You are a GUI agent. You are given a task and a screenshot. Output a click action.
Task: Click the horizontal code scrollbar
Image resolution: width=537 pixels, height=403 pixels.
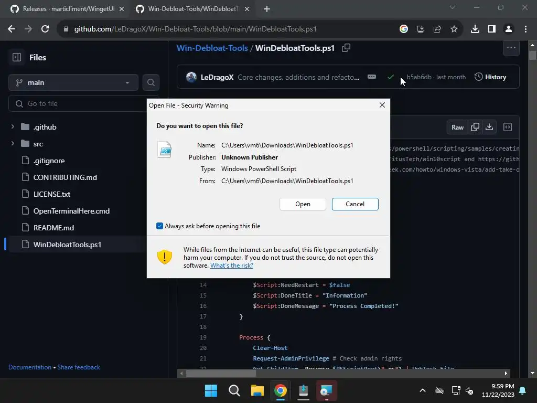221,374
